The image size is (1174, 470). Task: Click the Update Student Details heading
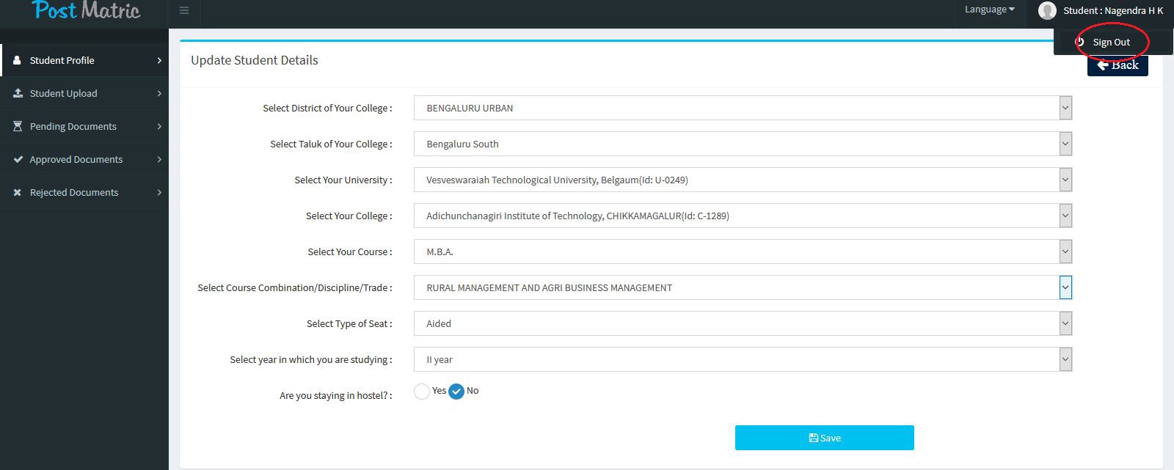(x=255, y=60)
